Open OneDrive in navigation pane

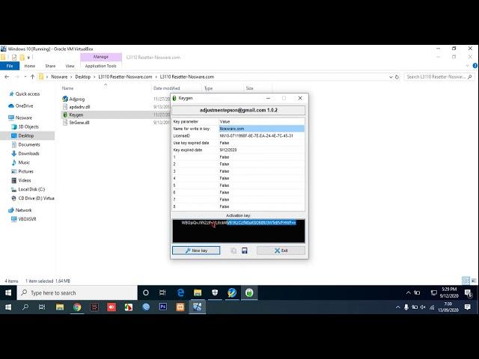click(x=21, y=105)
